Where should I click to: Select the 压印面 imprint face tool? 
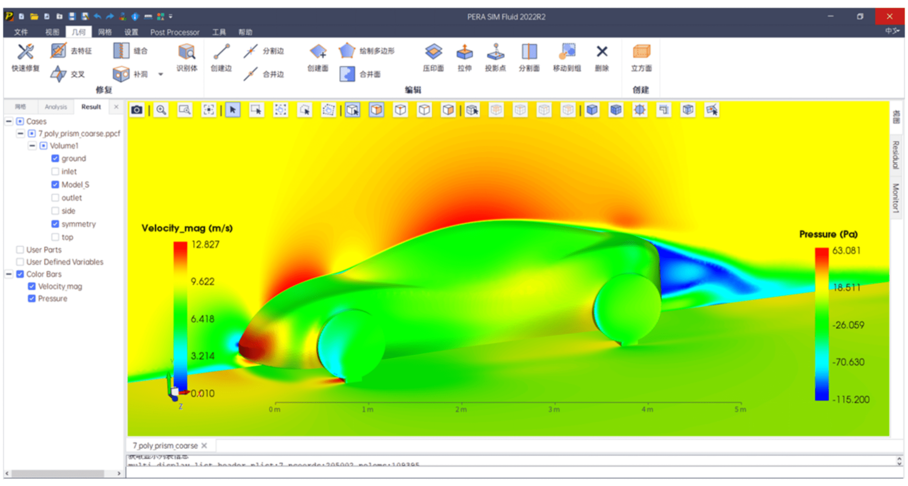click(433, 58)
